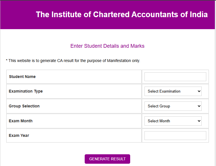Click the chevron arrow on Select Month
216x166 pixels.
[x=199, y=121]
